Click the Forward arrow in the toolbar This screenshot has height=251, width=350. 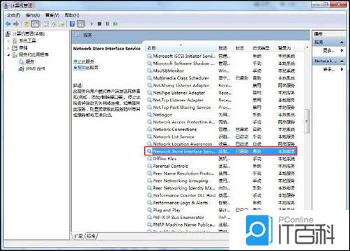16,24
